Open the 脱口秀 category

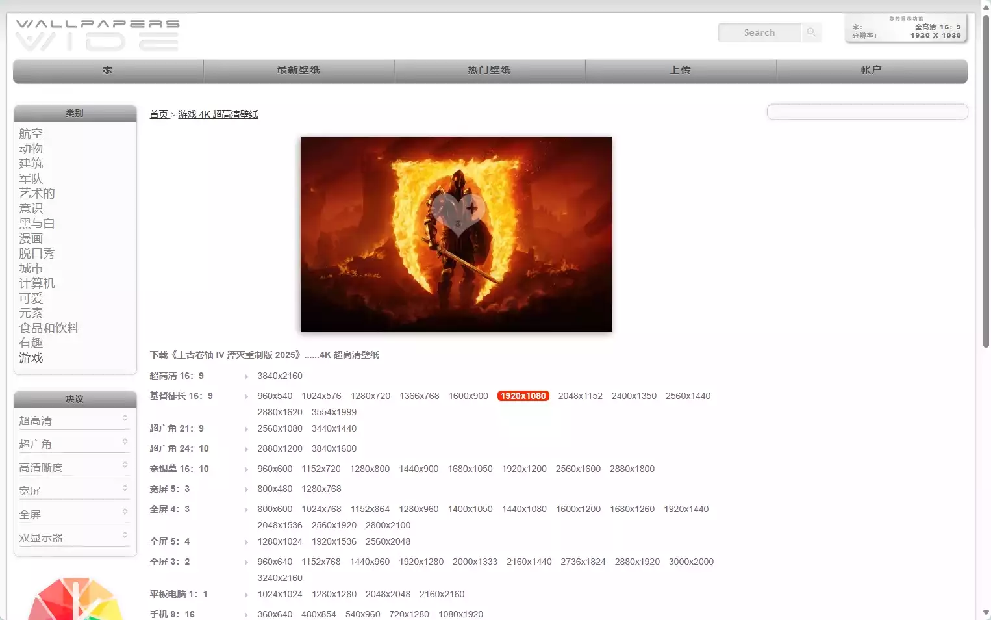[37, 253]
